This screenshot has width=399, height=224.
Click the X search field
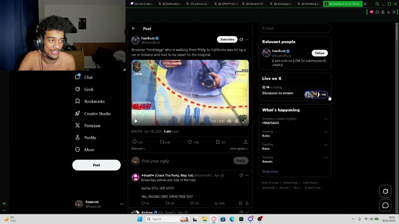tap(295, 28)
